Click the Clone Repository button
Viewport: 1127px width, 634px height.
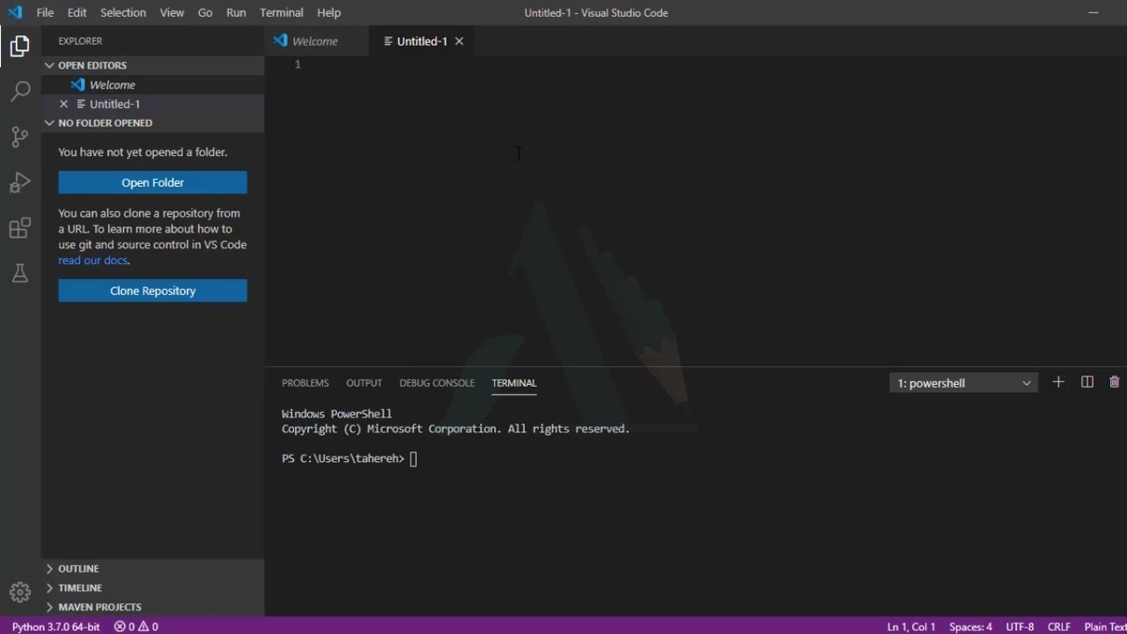[x=152, y=291]
